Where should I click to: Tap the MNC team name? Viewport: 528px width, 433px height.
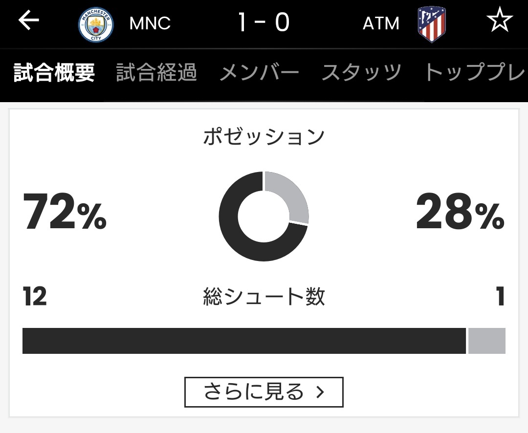pos(150,23)
